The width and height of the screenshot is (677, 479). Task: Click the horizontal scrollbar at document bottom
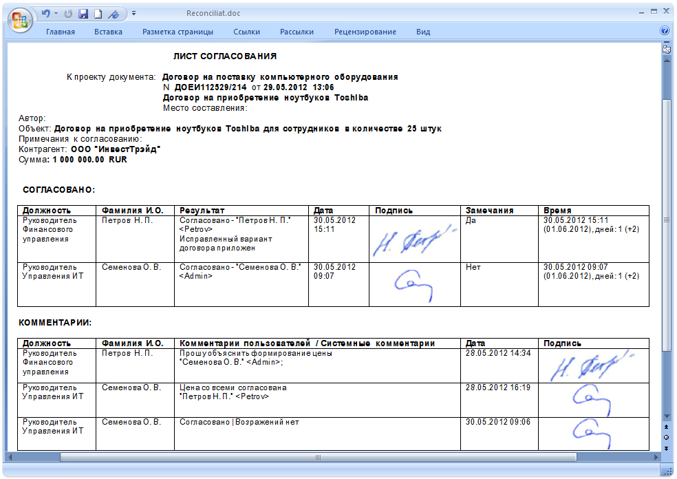(316, 457)
